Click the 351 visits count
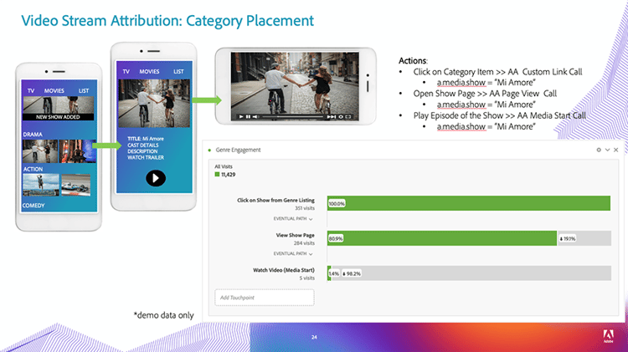This screenshot has height=352, width=628. 305,208
